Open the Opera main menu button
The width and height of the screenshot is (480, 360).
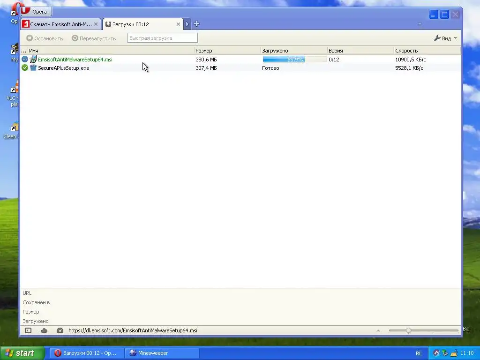pos(36,12)
